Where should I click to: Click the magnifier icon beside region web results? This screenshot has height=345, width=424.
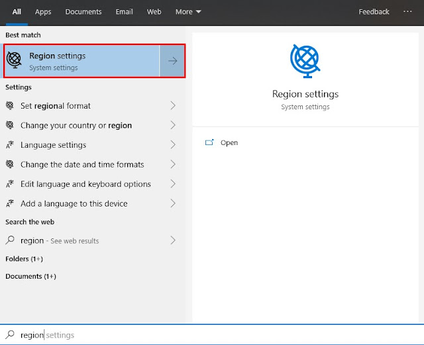(x=10, y=240)
